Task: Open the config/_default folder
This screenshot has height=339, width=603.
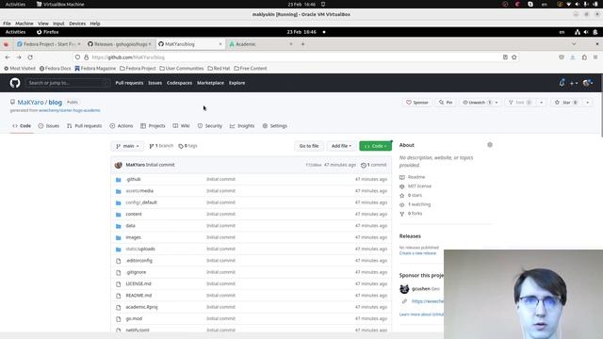Action: pos(141,202)
